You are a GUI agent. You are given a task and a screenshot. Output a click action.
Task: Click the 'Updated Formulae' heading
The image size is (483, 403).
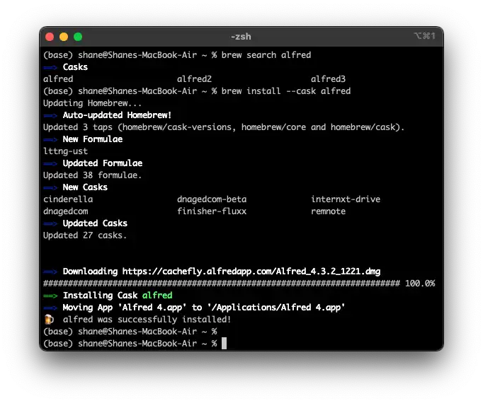point(103,163)
